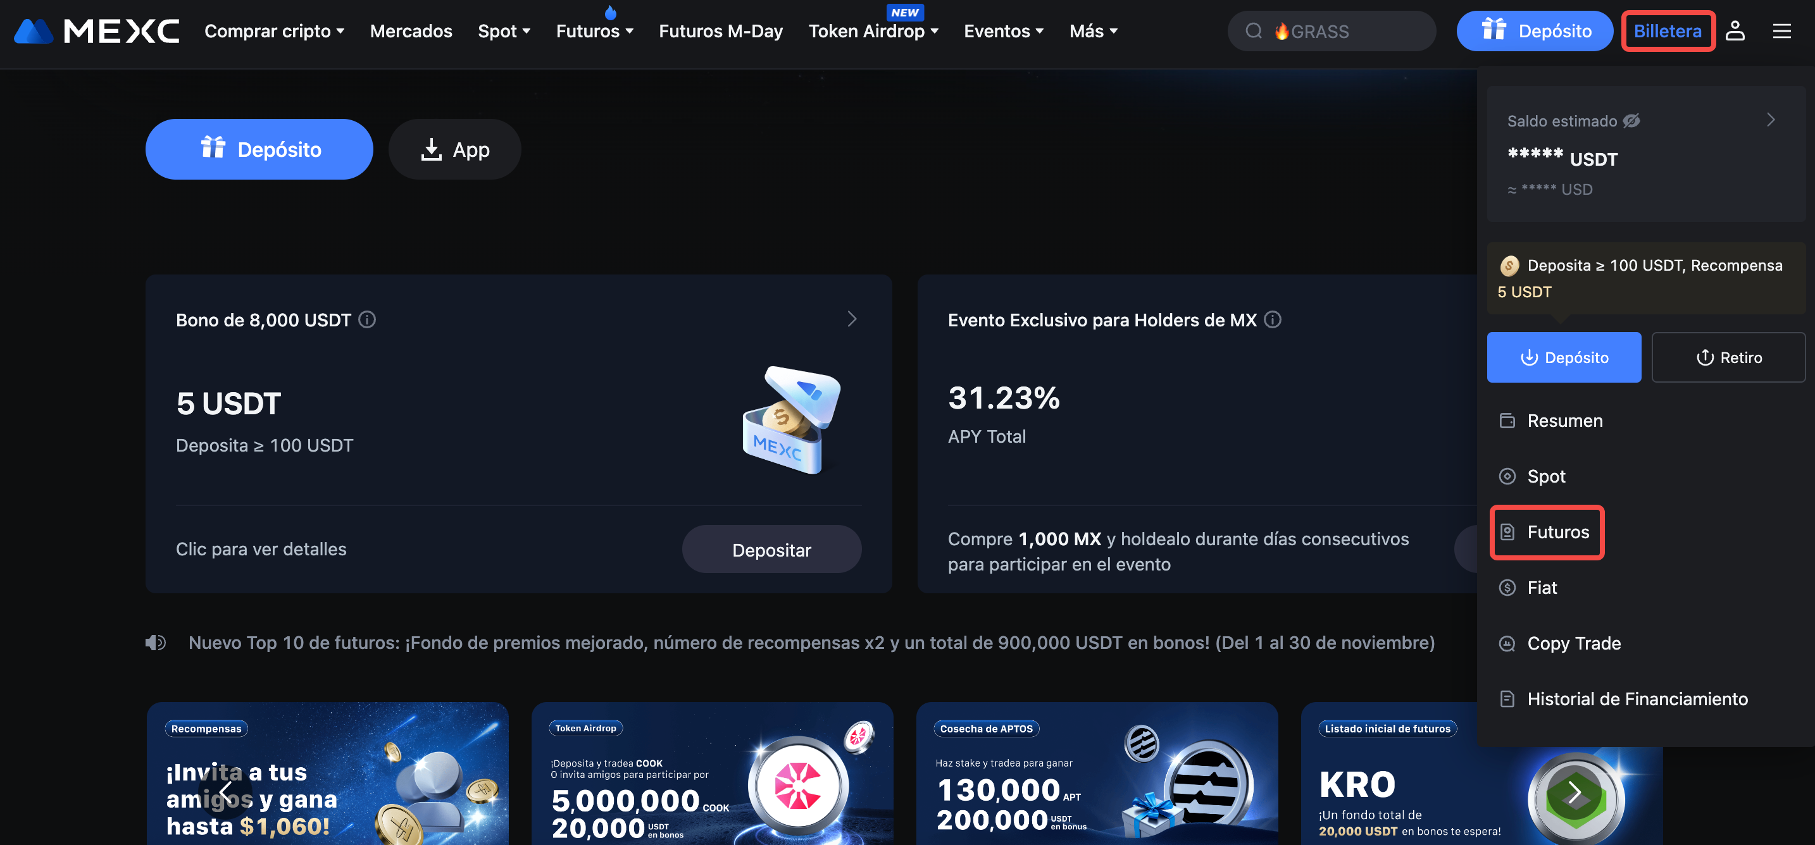Screen dimensions: 1815x845
Task: Open the Token Airdrop COOK banner
Action: point(713,773)
